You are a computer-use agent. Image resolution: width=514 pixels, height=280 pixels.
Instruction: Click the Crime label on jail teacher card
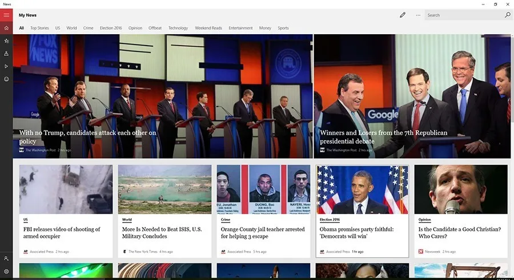tap(226, 220)
